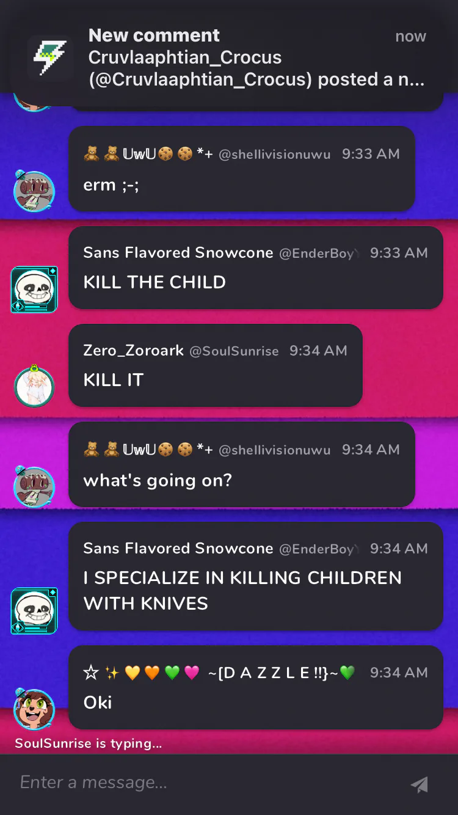Click the 'Enter a message...' field

click(208, 783)
